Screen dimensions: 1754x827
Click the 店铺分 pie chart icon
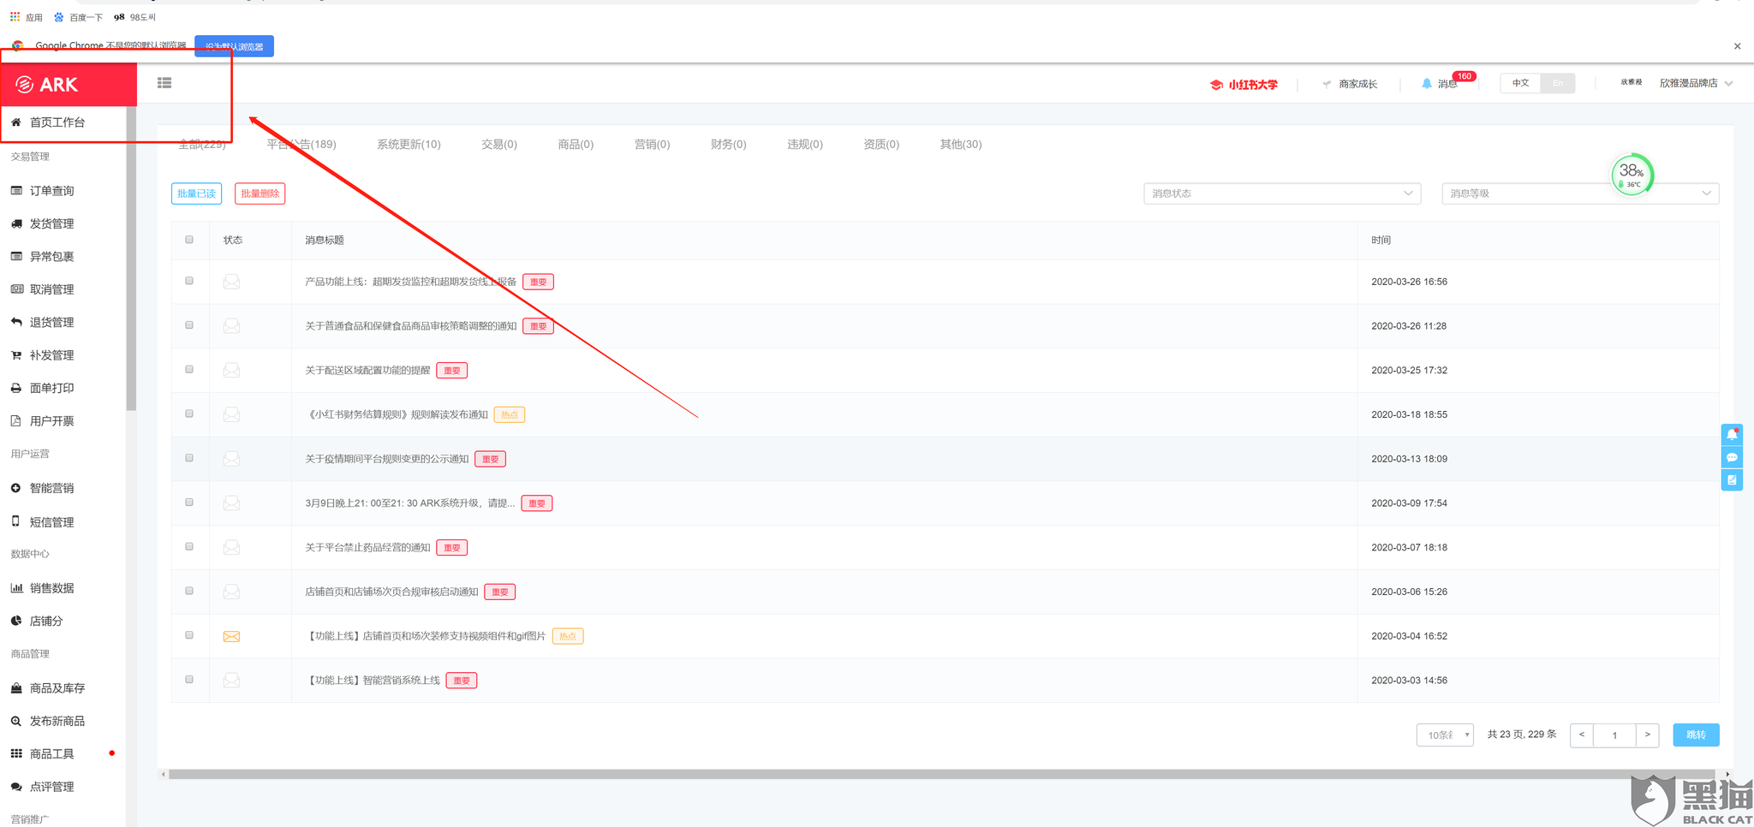coord(16,621)
